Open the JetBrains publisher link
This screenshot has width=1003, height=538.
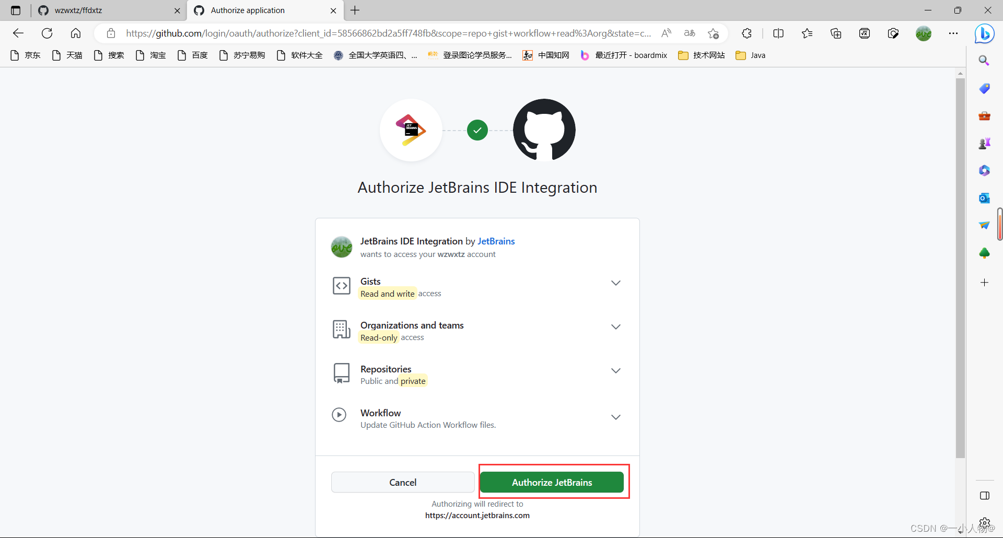click(496, 241)
